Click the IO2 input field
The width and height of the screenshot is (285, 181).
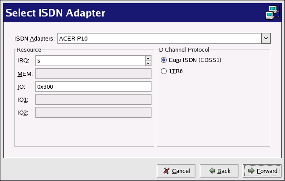coord(93,112)
